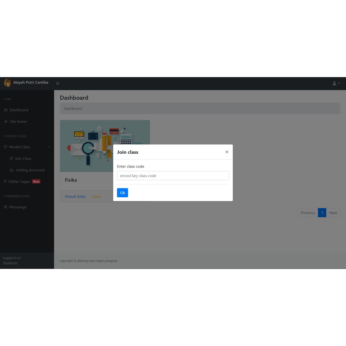
Task: Click Masuk Kelas link on Fisika card
Action: (x=75, y=196)
